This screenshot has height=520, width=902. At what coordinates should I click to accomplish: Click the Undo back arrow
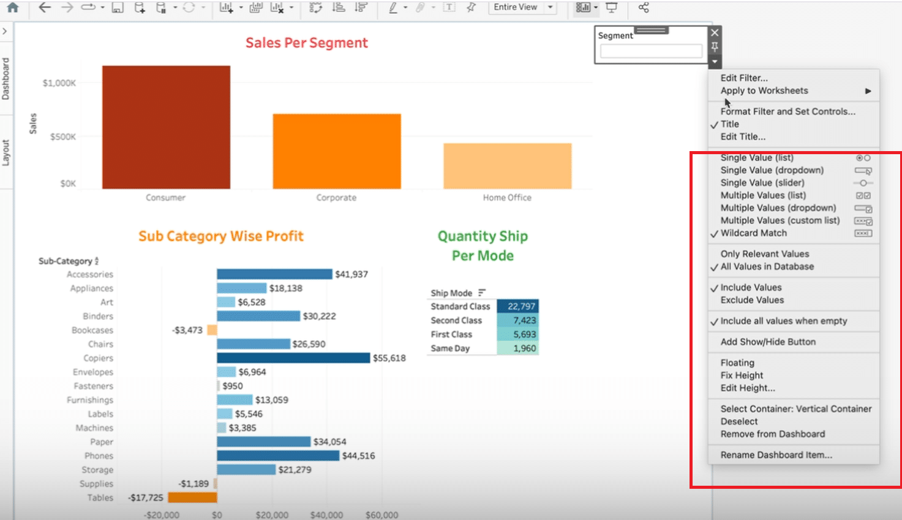point(44,7)
